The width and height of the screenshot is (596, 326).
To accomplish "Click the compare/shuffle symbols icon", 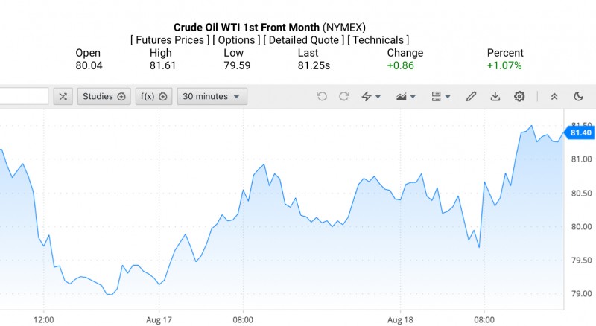I will click(x=63, y=96).
